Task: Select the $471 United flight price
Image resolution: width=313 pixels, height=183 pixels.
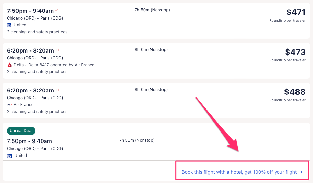Action: point(295,13)
